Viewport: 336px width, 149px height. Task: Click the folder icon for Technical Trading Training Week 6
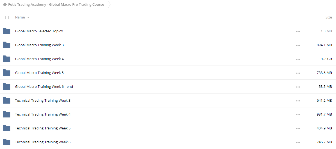(7, 142)
